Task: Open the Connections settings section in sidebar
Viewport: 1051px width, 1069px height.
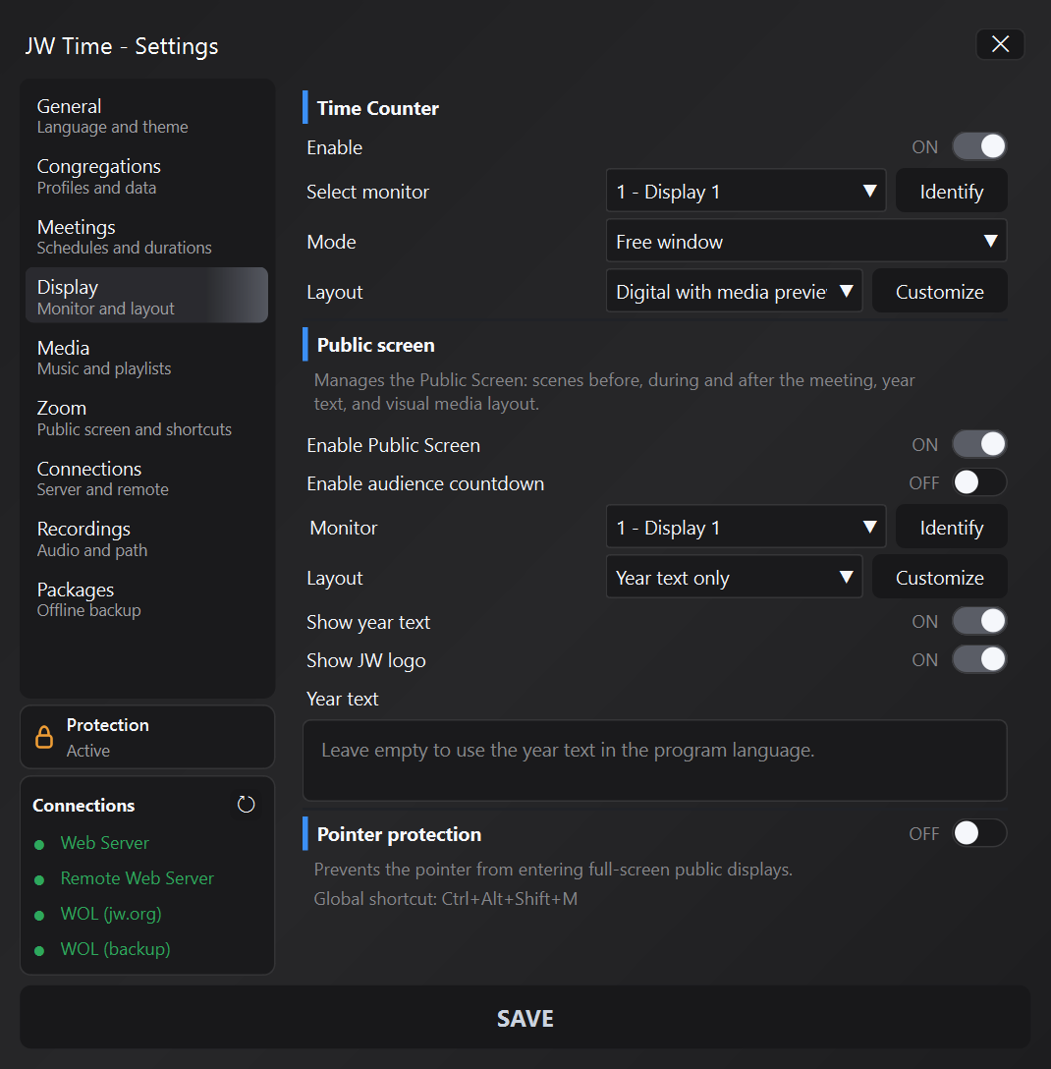Action: click(146, 478)
